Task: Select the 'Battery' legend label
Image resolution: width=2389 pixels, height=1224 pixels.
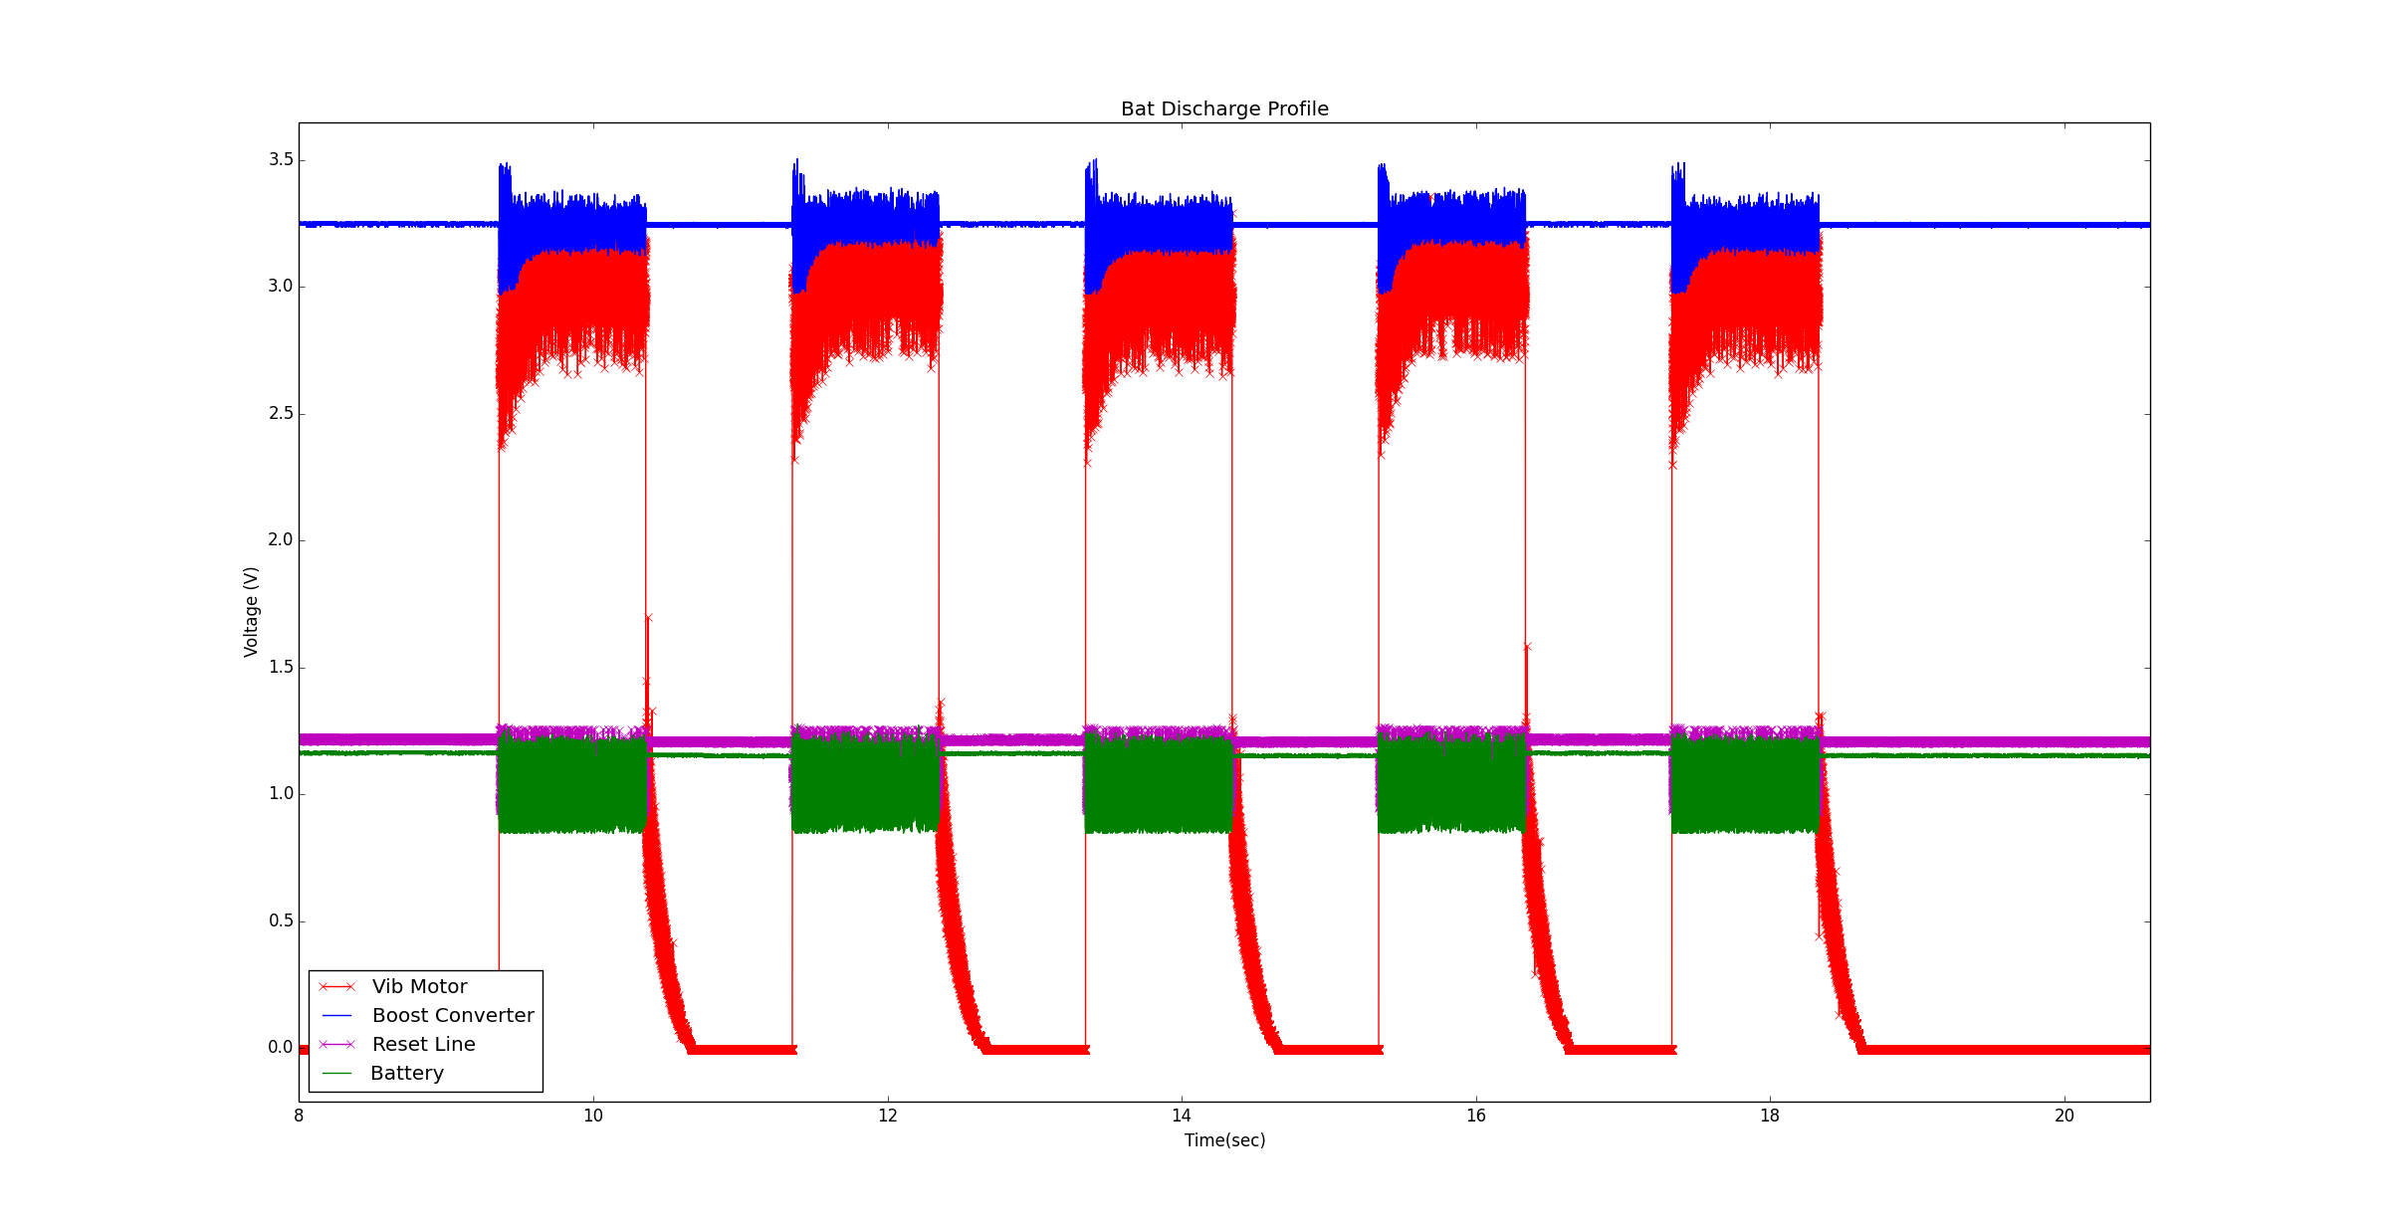Action: (406, 1074)
